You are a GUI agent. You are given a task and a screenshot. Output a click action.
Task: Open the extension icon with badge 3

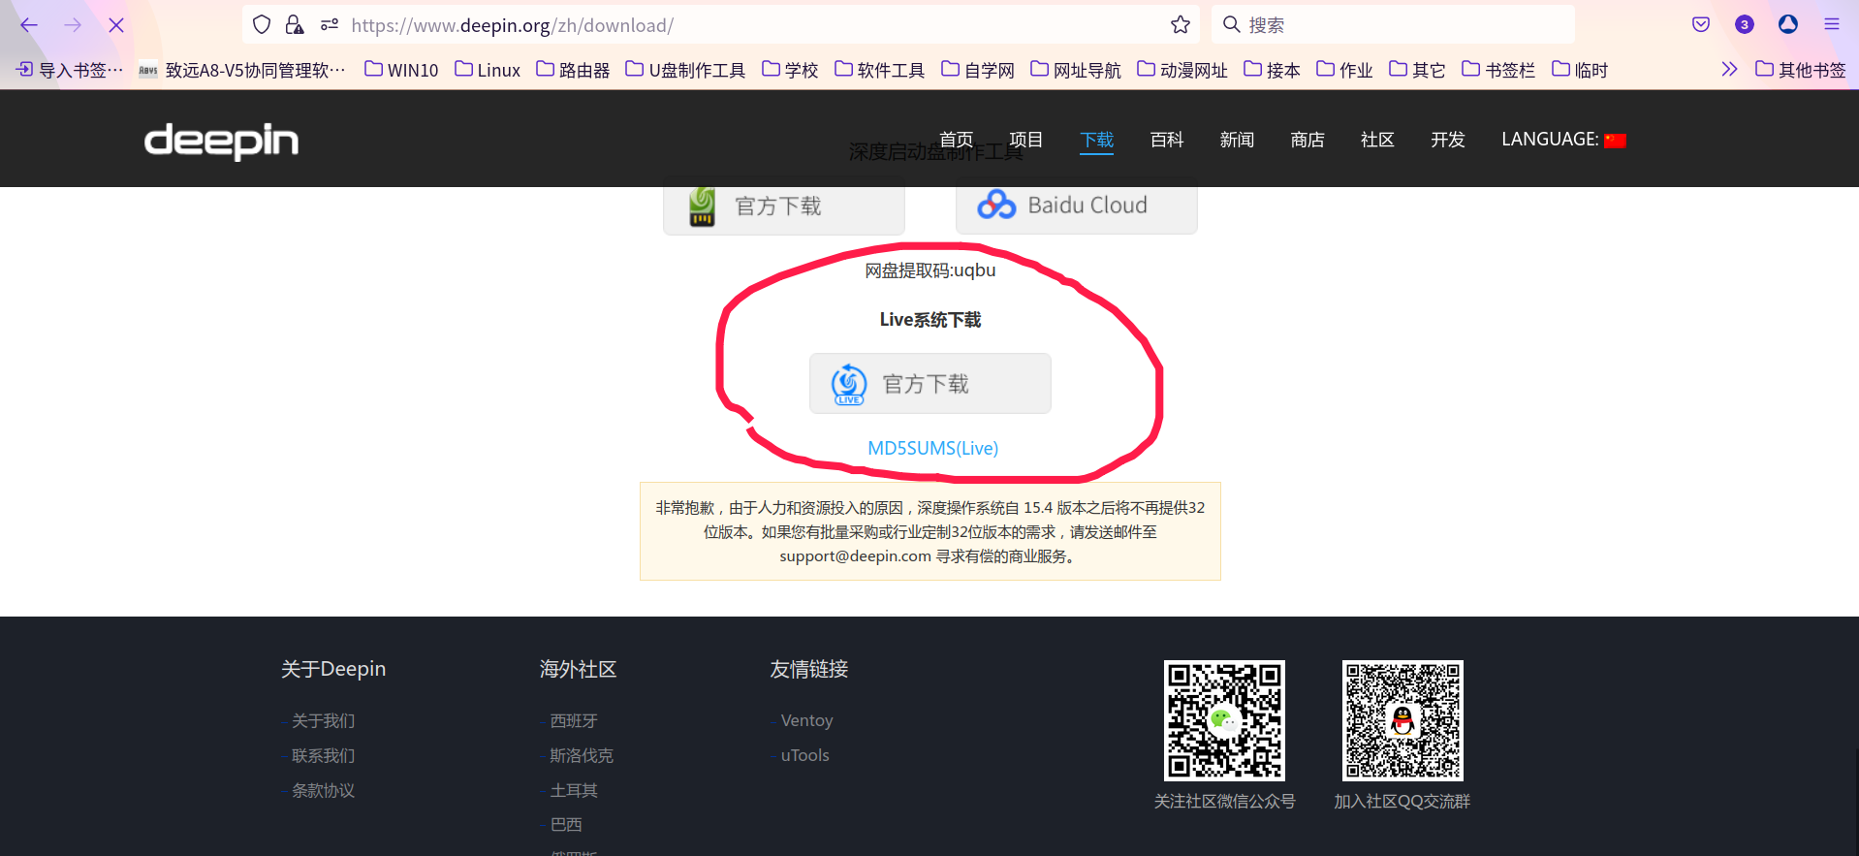click(1745, 25)
